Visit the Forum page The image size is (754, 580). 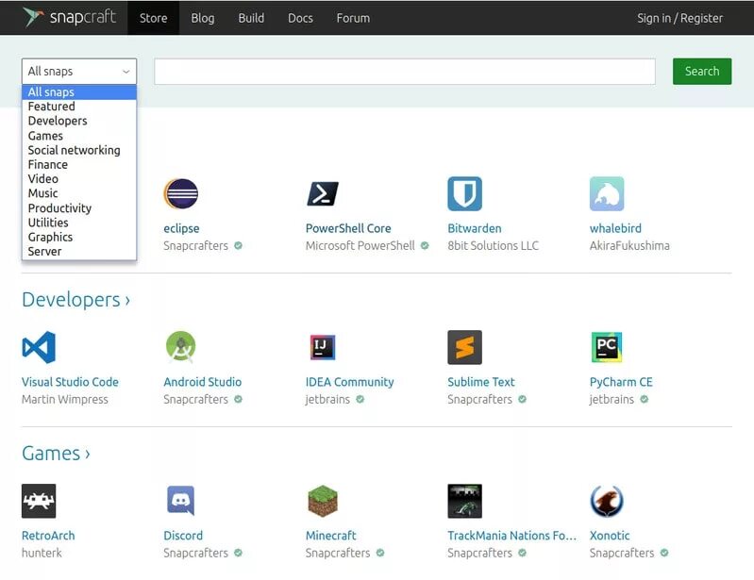click(x=353, y=18)
